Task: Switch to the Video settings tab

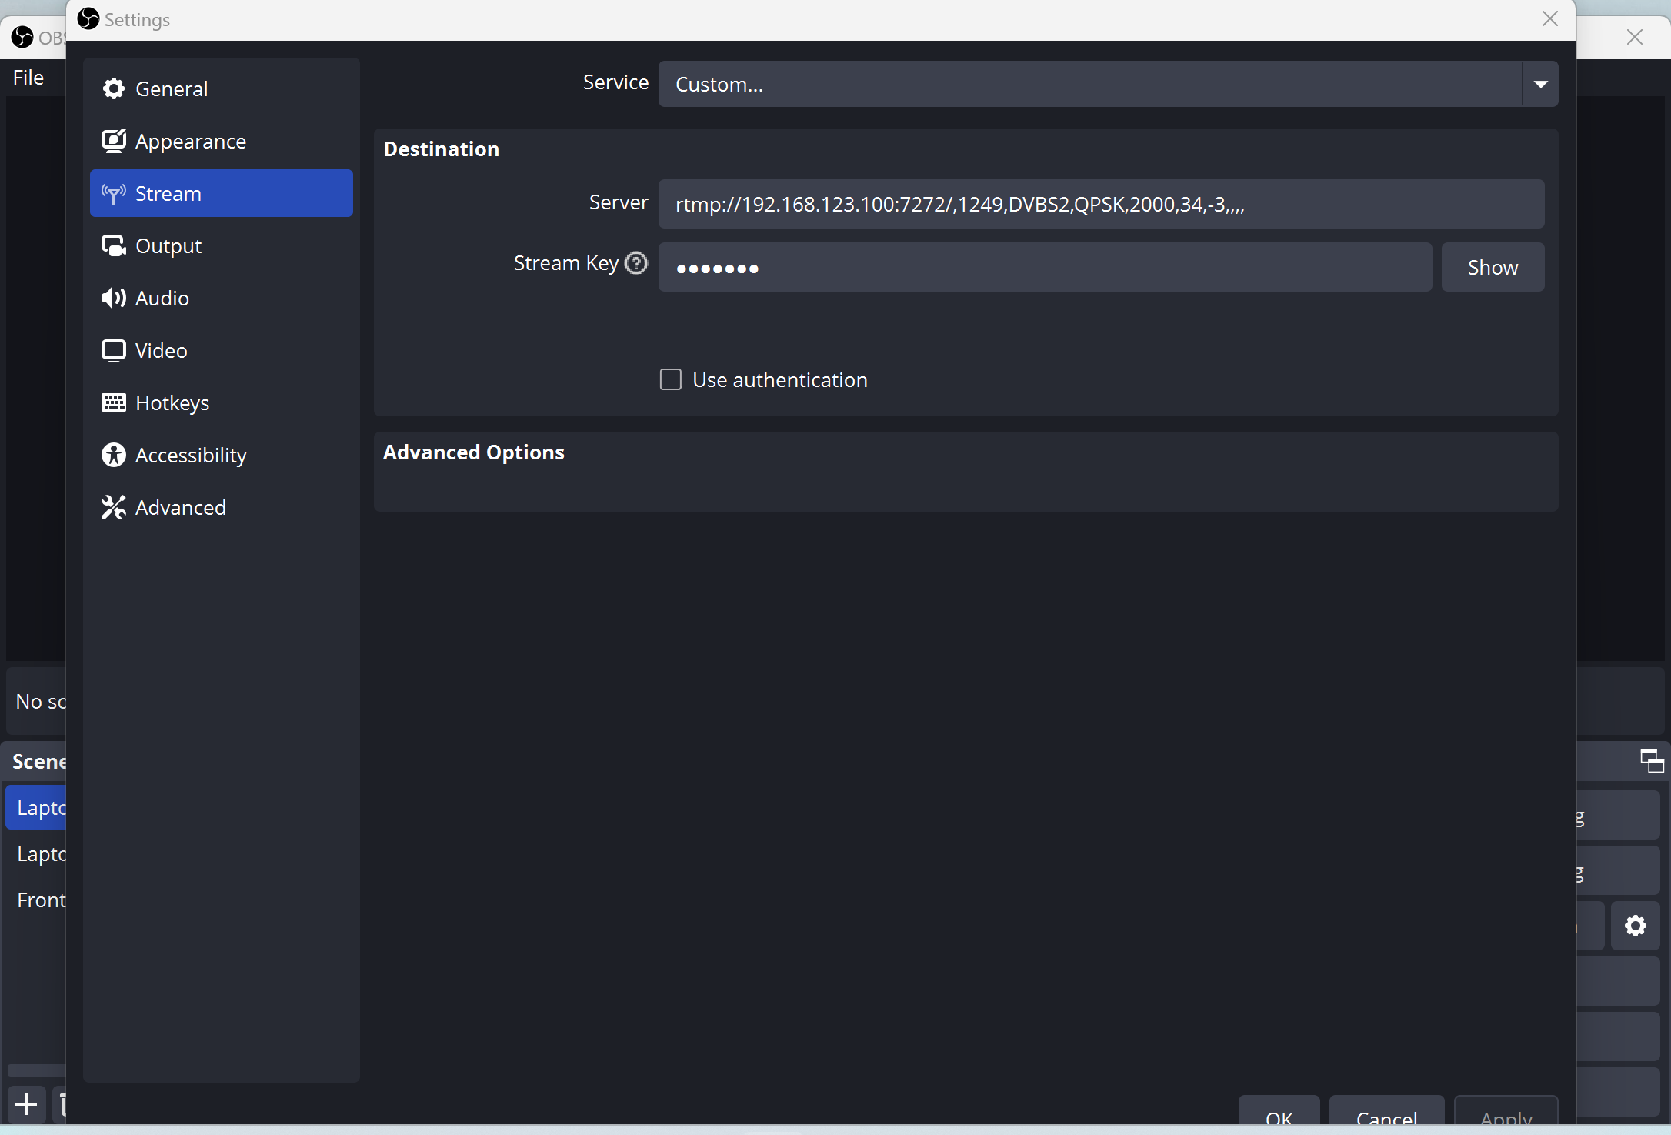Action: tap(222, 351)
